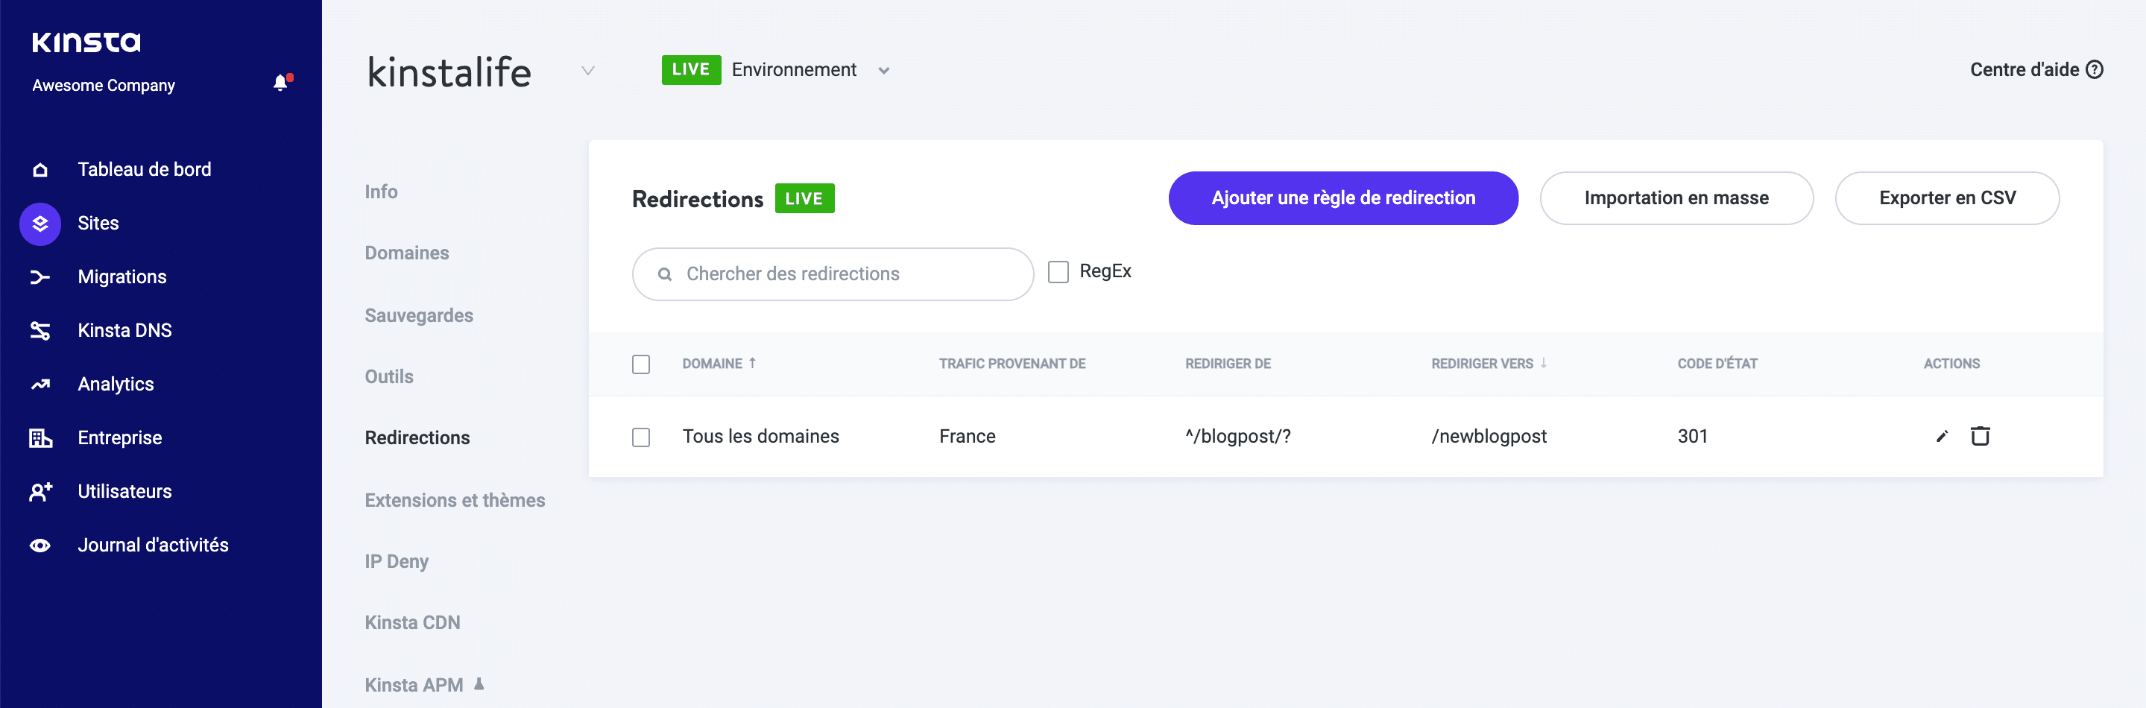Click the France traffic cell

point(968,437)
